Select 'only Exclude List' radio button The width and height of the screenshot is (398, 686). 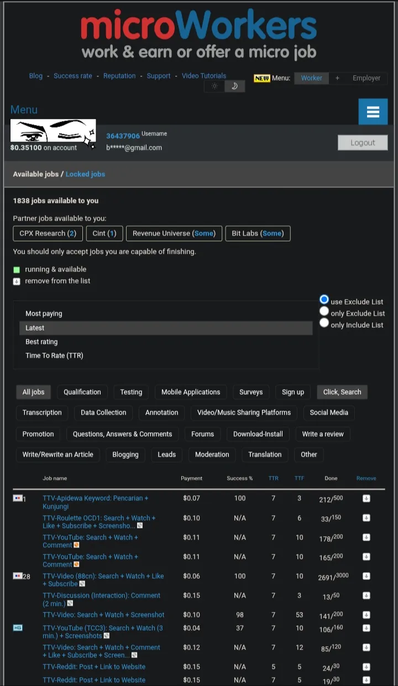(x=324, y=311)
